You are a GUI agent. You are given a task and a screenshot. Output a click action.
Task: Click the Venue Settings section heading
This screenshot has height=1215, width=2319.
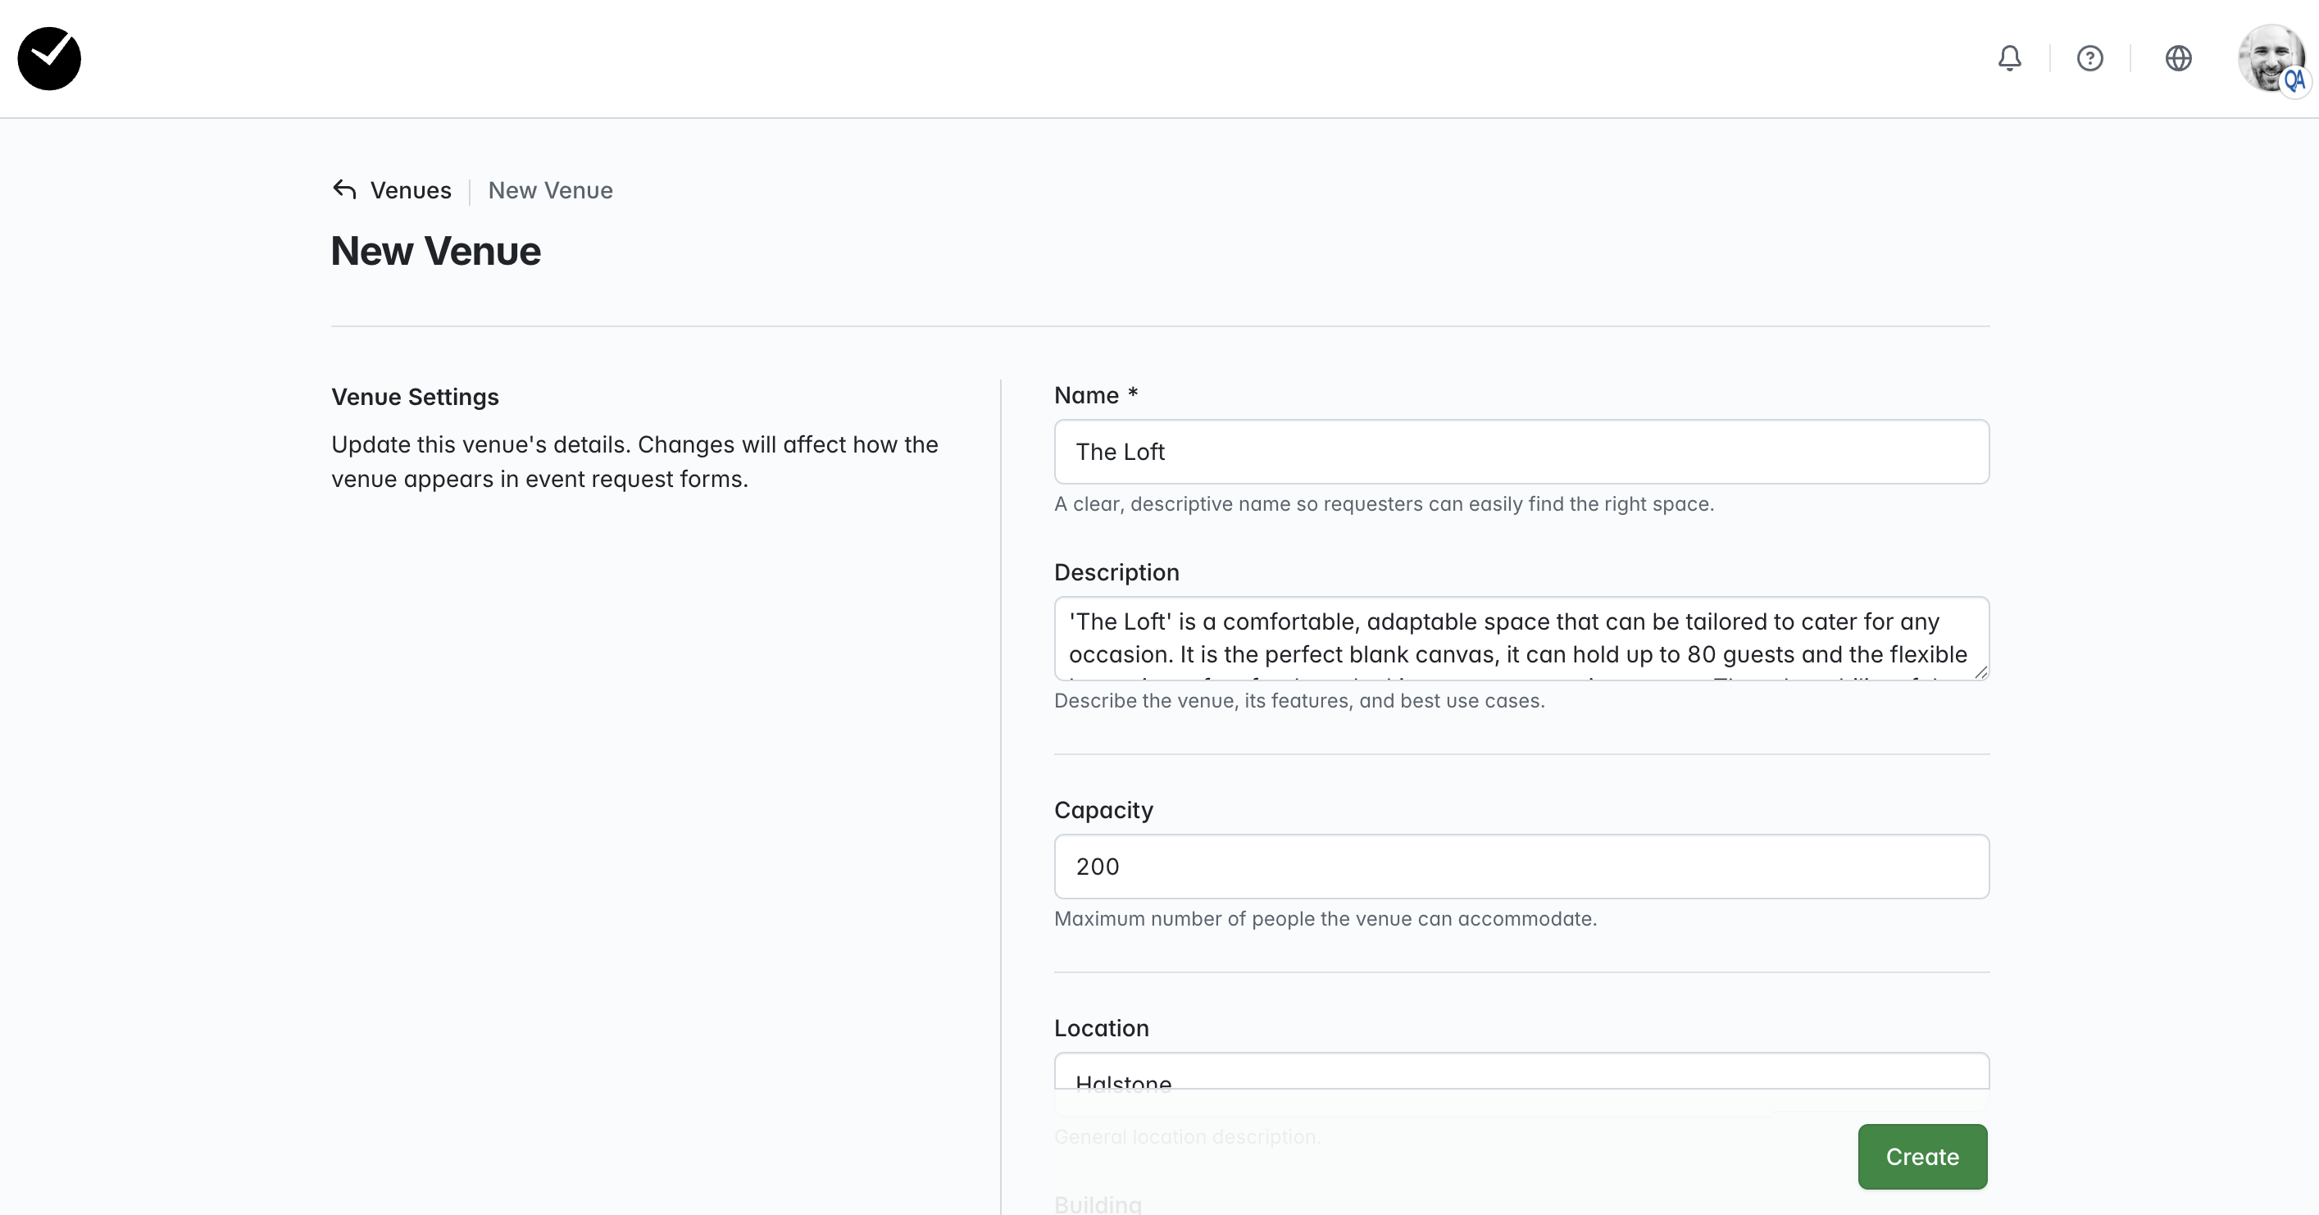click(415, 396)
